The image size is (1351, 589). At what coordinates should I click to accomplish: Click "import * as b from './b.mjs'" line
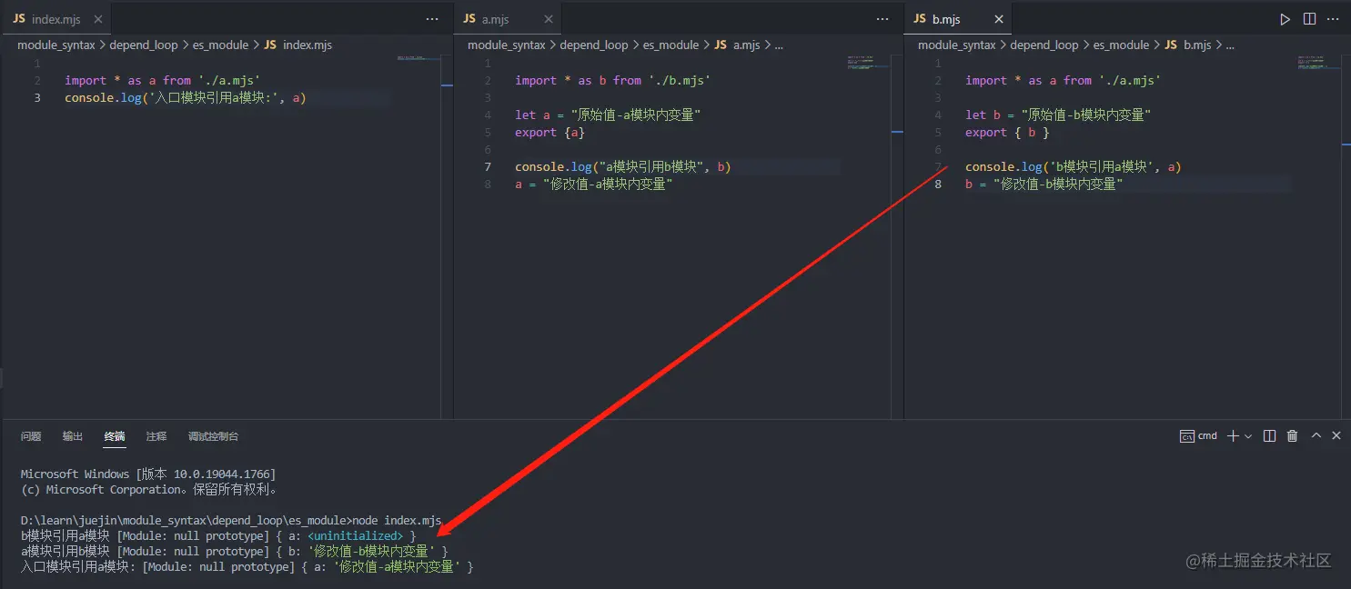click(x=612, y=80)
